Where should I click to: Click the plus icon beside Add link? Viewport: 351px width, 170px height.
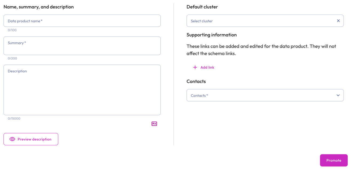click(x=195, y=67)
